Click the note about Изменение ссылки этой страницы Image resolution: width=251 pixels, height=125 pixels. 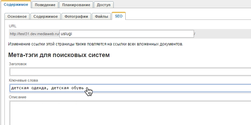[96, 44]
